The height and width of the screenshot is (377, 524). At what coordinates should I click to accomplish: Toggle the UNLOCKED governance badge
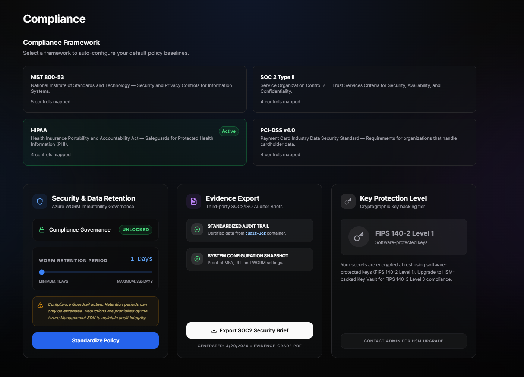(136, 230)
